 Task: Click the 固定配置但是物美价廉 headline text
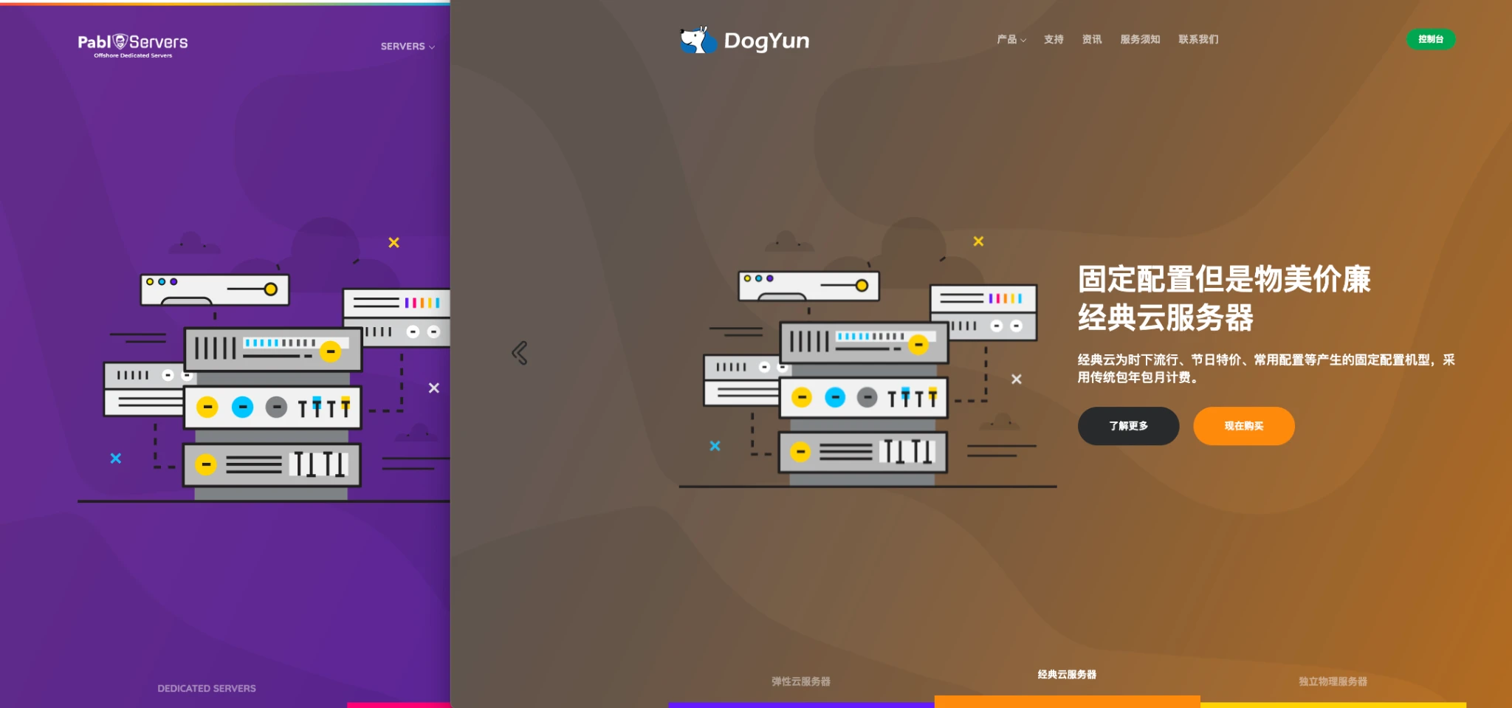pos(1223,280)
